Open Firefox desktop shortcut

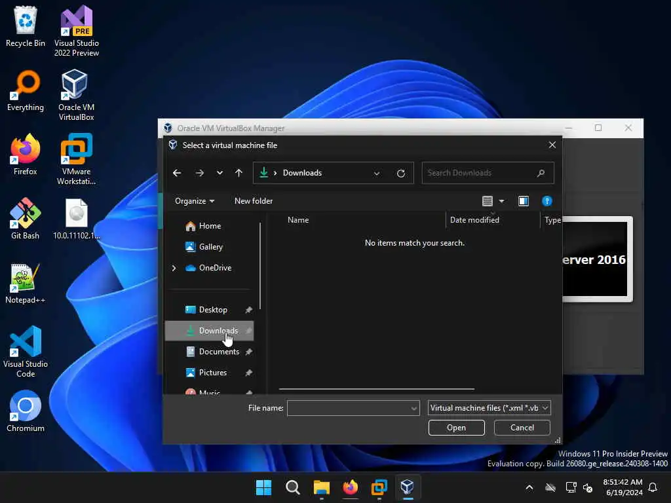pyautogui.click(x=26, y=155)
